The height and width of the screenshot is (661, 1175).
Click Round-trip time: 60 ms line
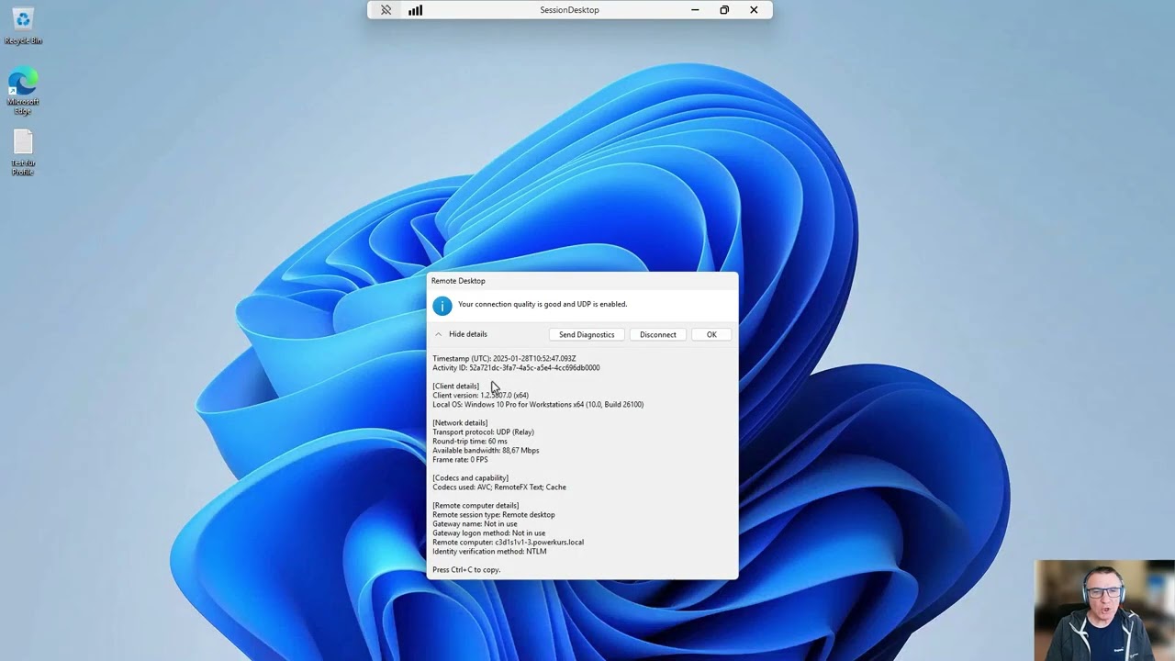470,441
